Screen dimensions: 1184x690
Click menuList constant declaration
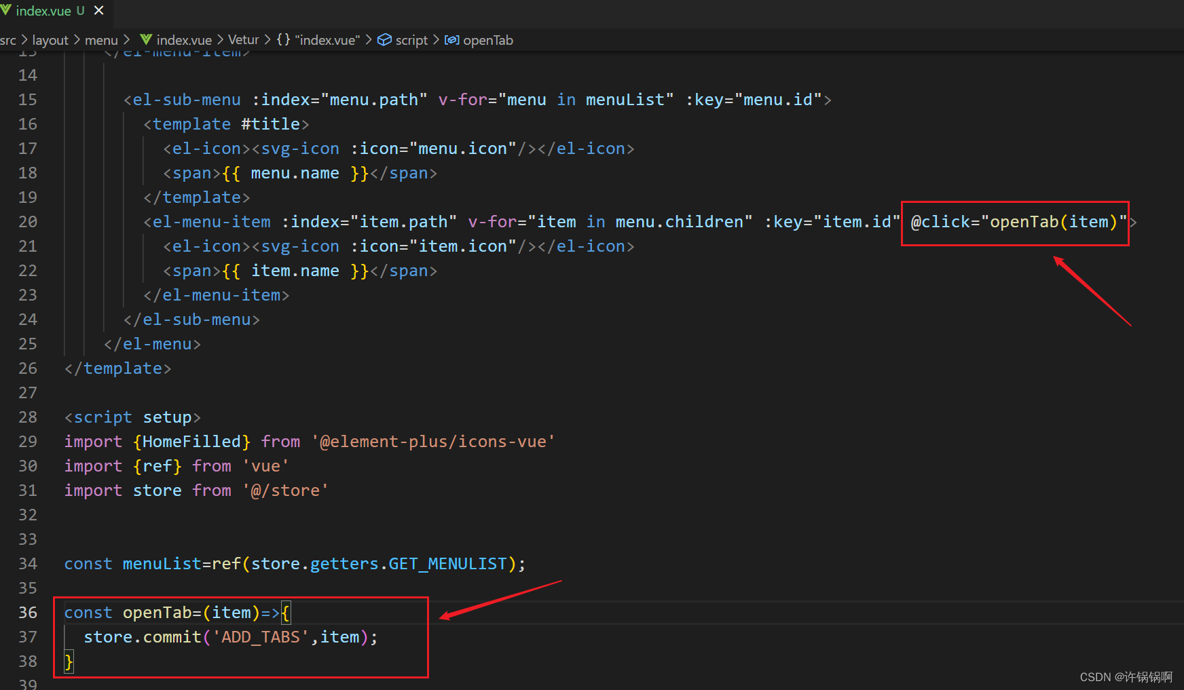(x=162, y=564)
